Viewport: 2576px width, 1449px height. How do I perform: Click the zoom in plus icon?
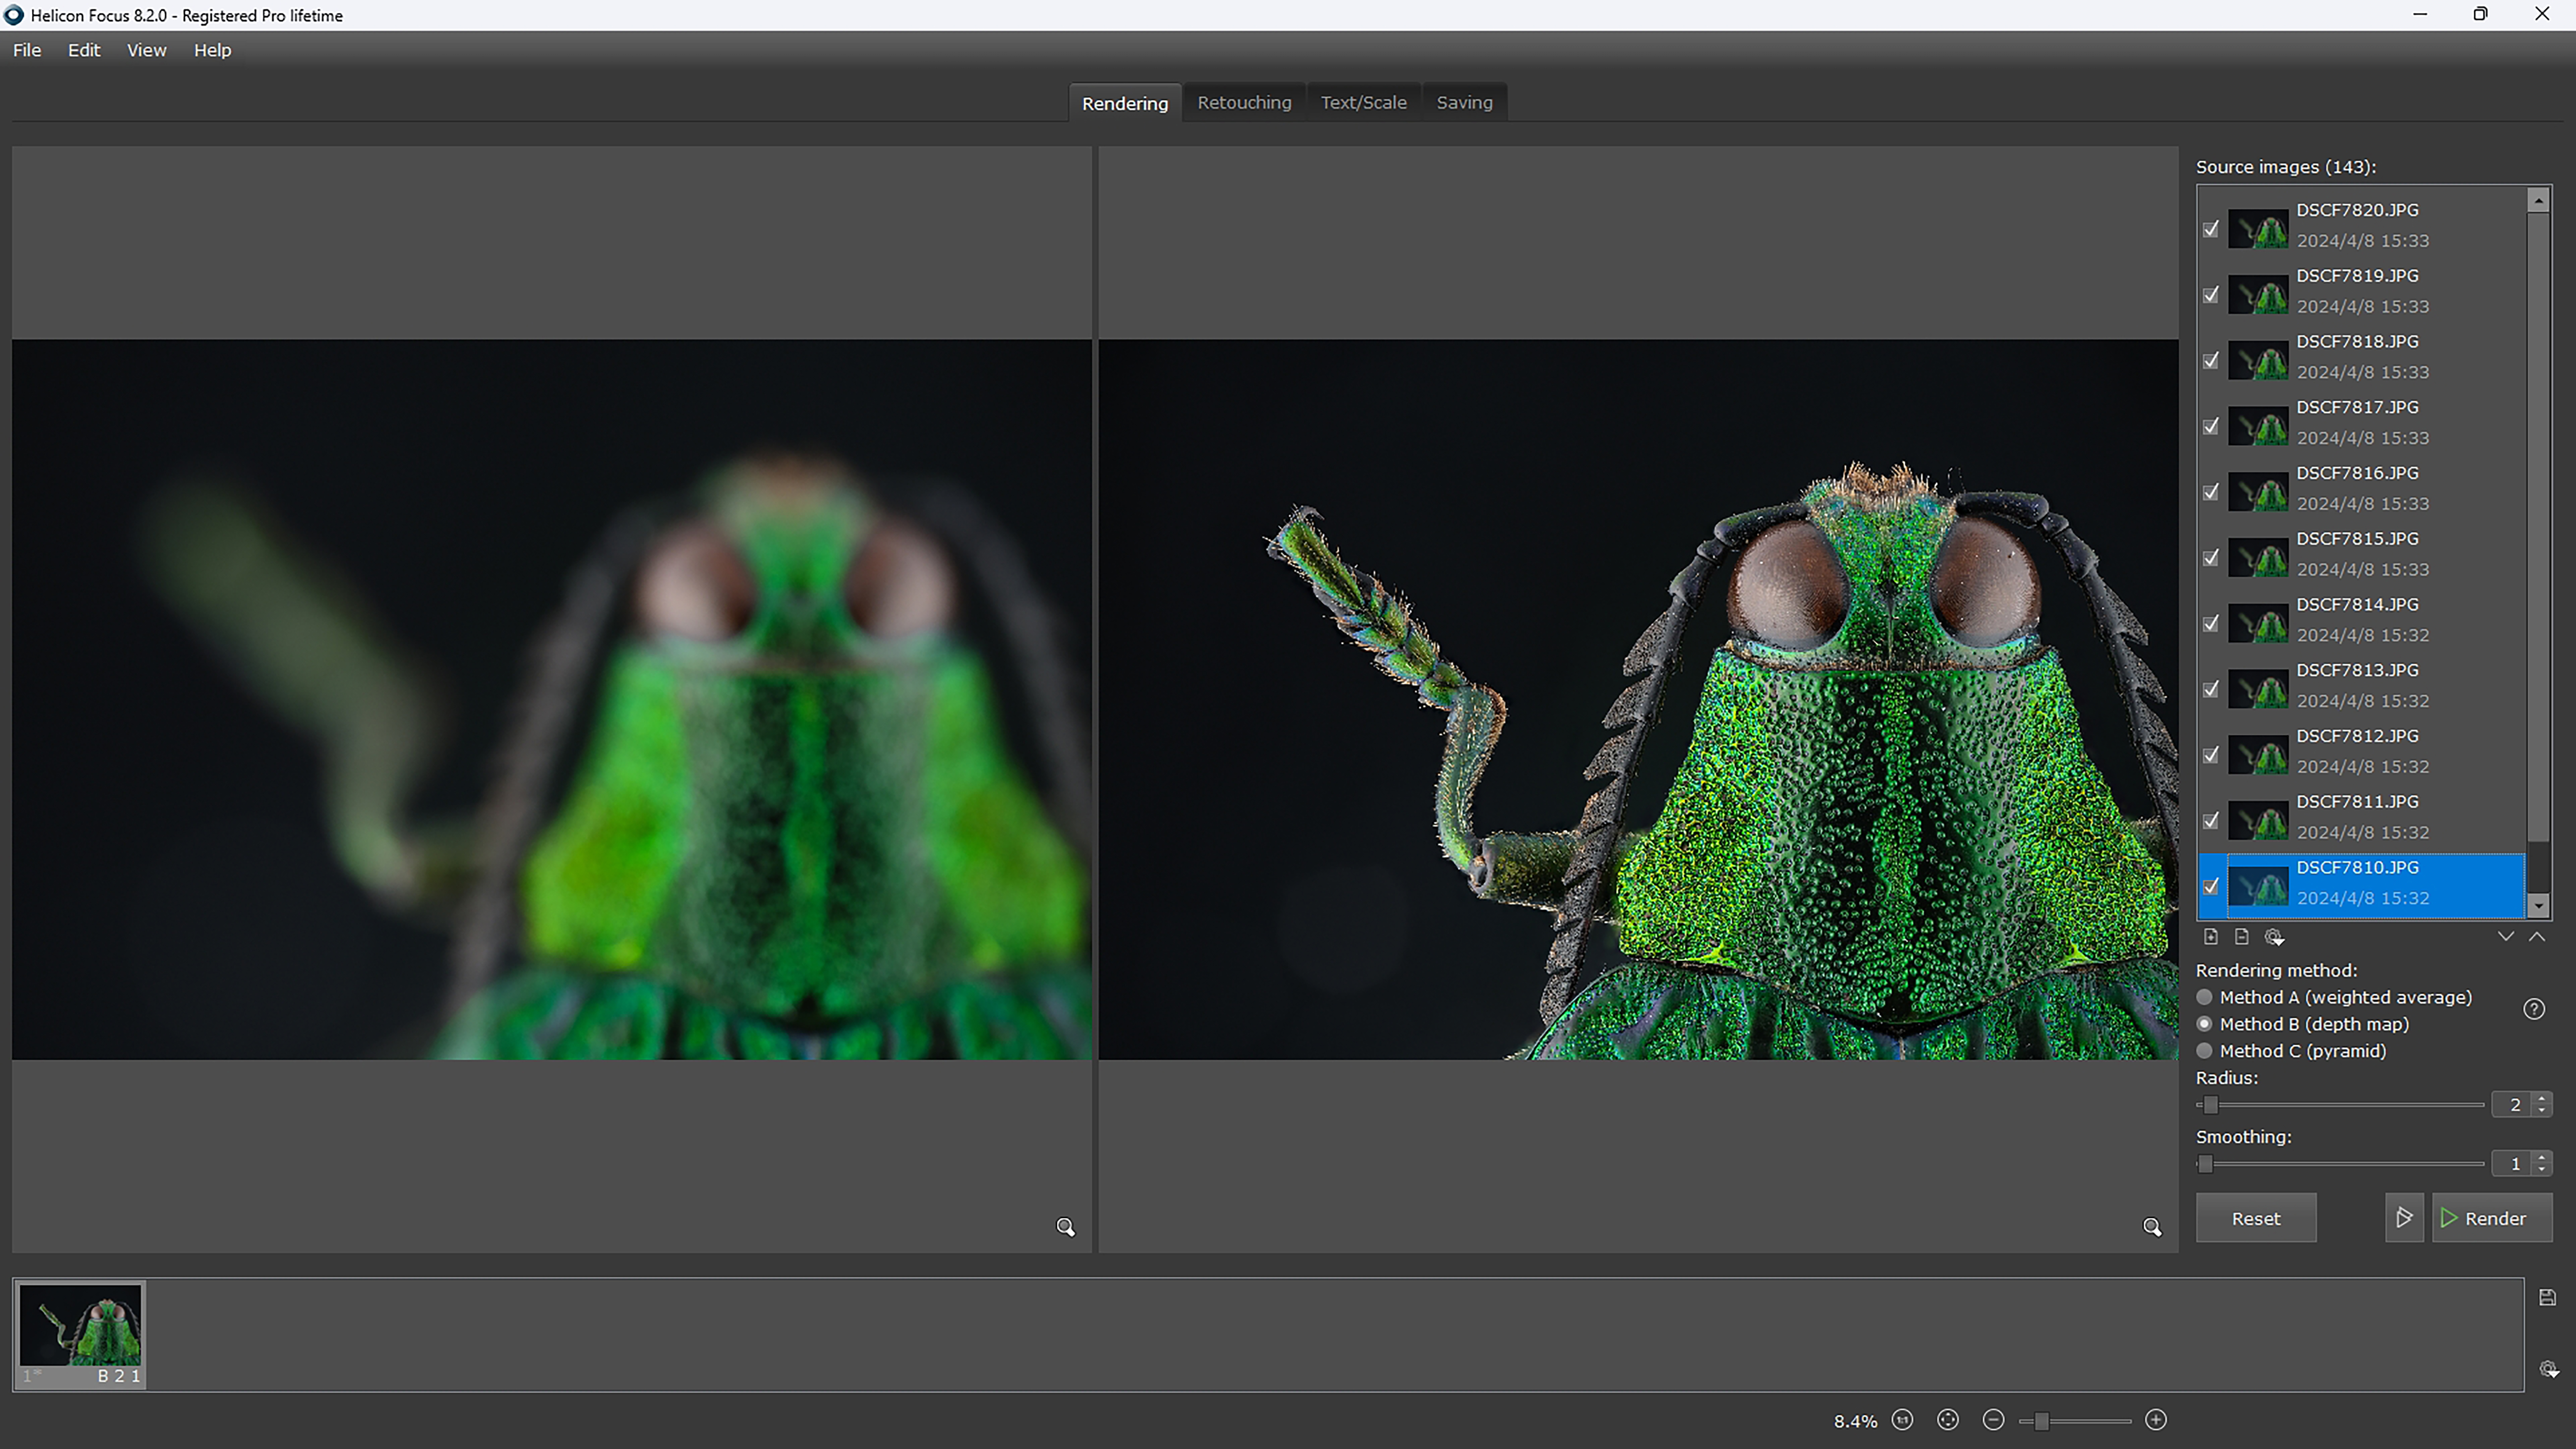tap(2156, 1420)
